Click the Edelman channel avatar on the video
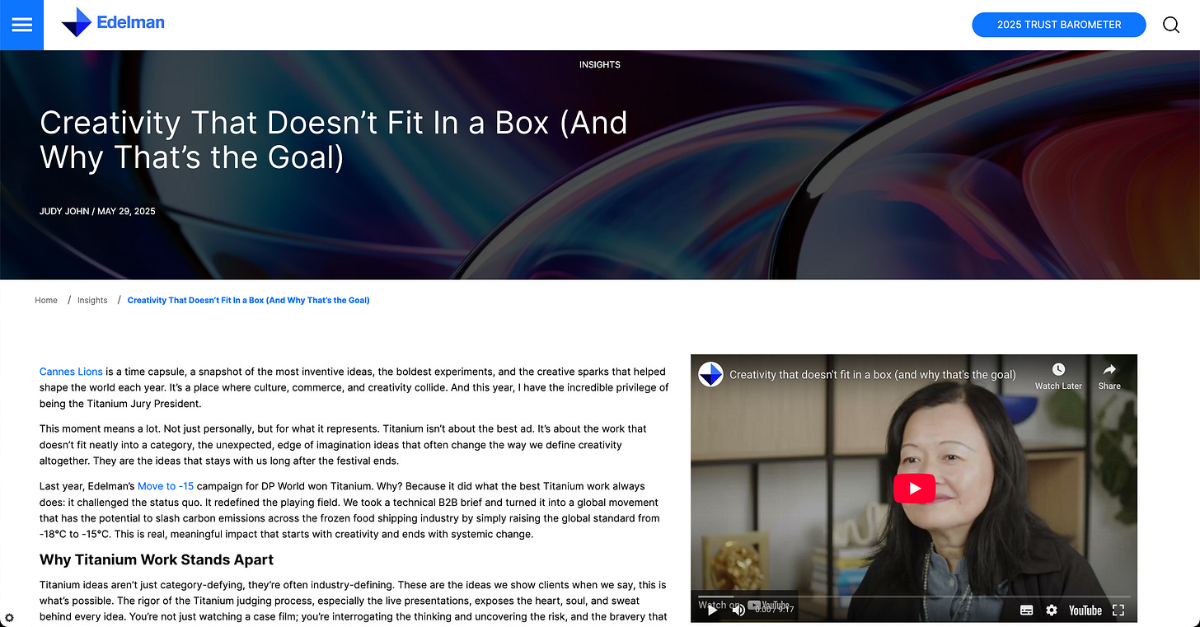The image size is (1200, 627). (x=710, y=375)
